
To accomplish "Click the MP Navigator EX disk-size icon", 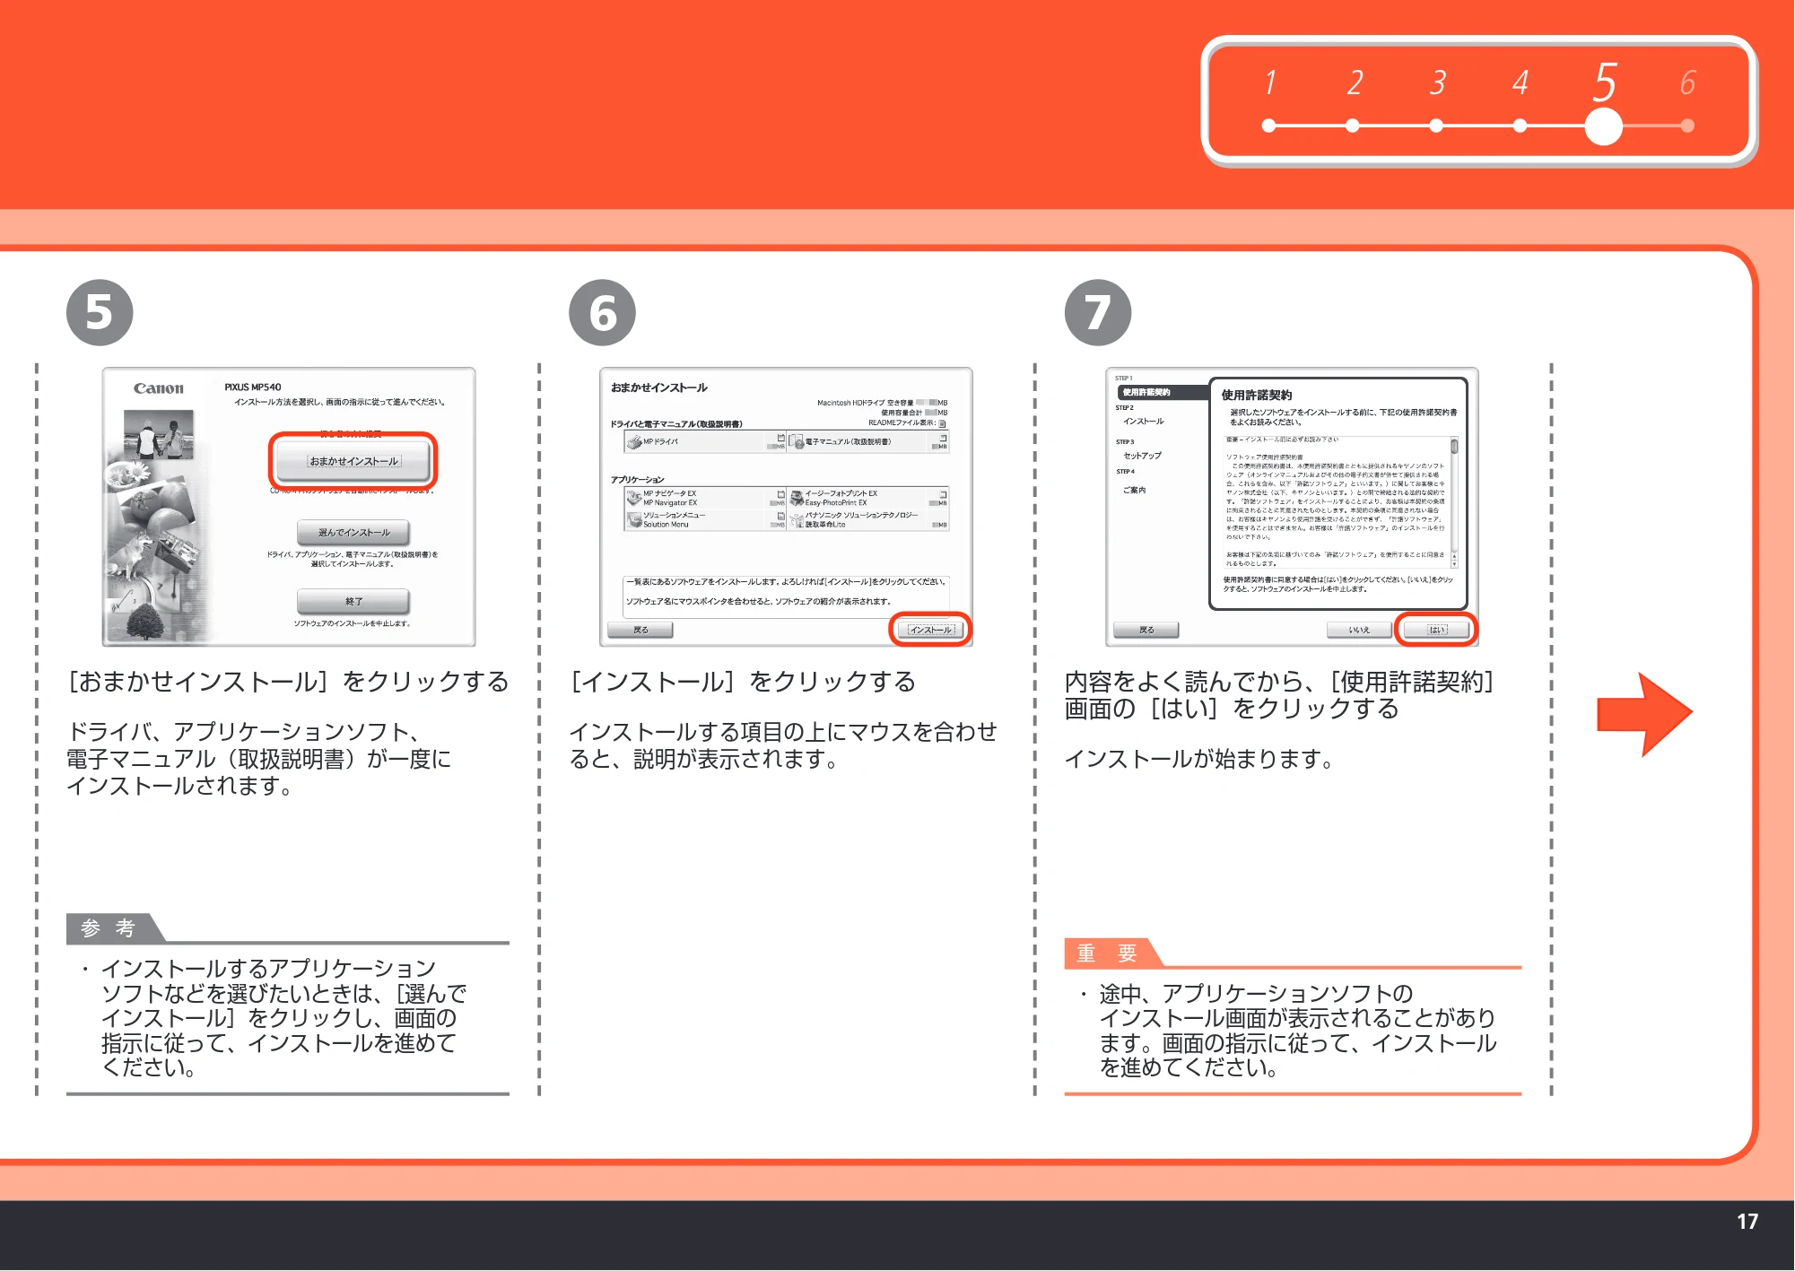I will [x=780, y=494].
